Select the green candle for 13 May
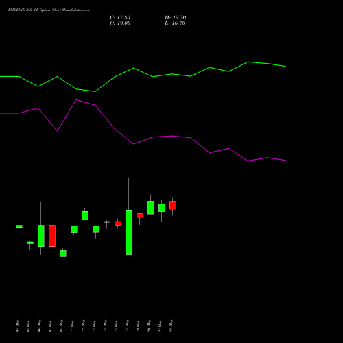Image resolution: width=343 pixels, height=343 pixels. pos(96,229)
